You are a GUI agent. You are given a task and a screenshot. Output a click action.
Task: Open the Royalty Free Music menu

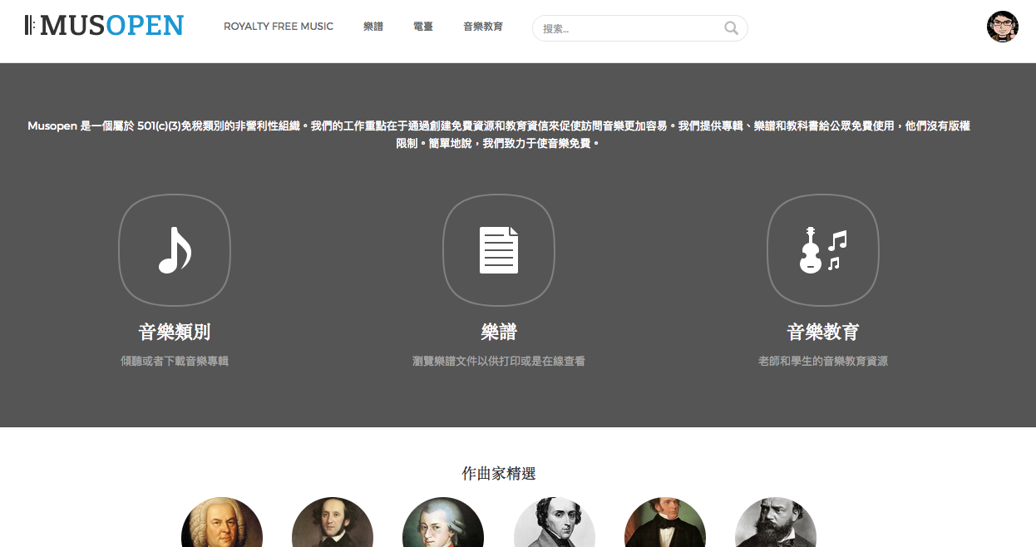(279, 27)
